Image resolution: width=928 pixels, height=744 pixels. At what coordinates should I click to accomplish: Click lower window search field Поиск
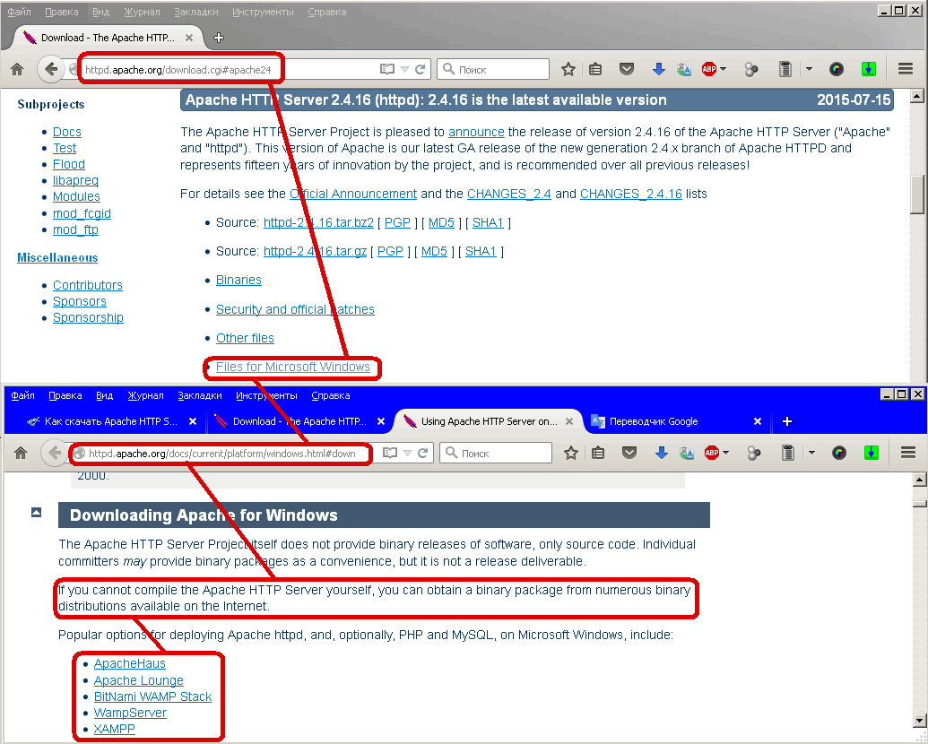click(x=496, y=453)
